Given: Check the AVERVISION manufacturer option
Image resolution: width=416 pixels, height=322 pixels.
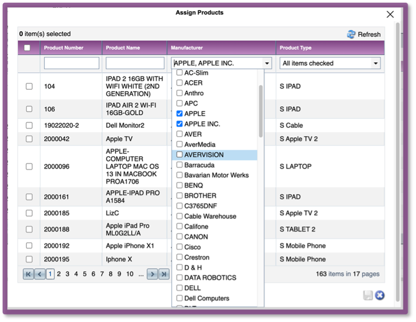Looking at the screenshot, I should 180,154.
